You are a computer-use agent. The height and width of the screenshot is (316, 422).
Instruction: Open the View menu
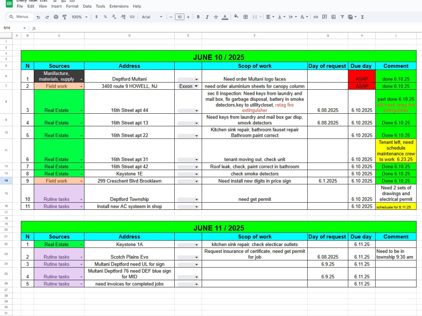pyautogui.click(x=43, y=6)
